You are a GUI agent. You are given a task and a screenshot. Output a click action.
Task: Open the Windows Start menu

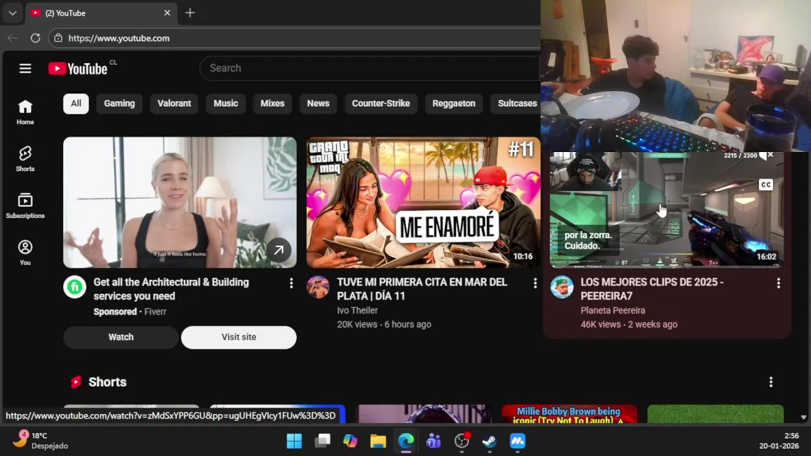[295, 441]
